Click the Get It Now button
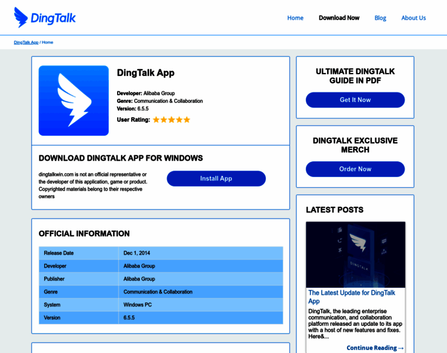 tap(355, 100)
